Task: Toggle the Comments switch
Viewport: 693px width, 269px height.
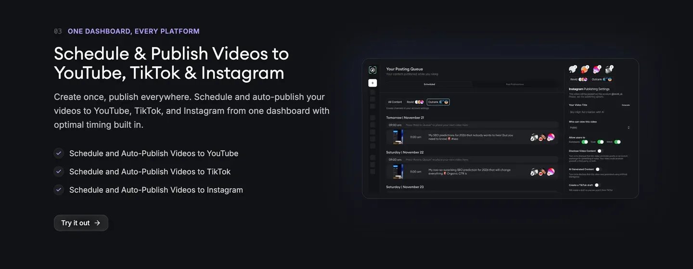Action: tap(585, 142)
